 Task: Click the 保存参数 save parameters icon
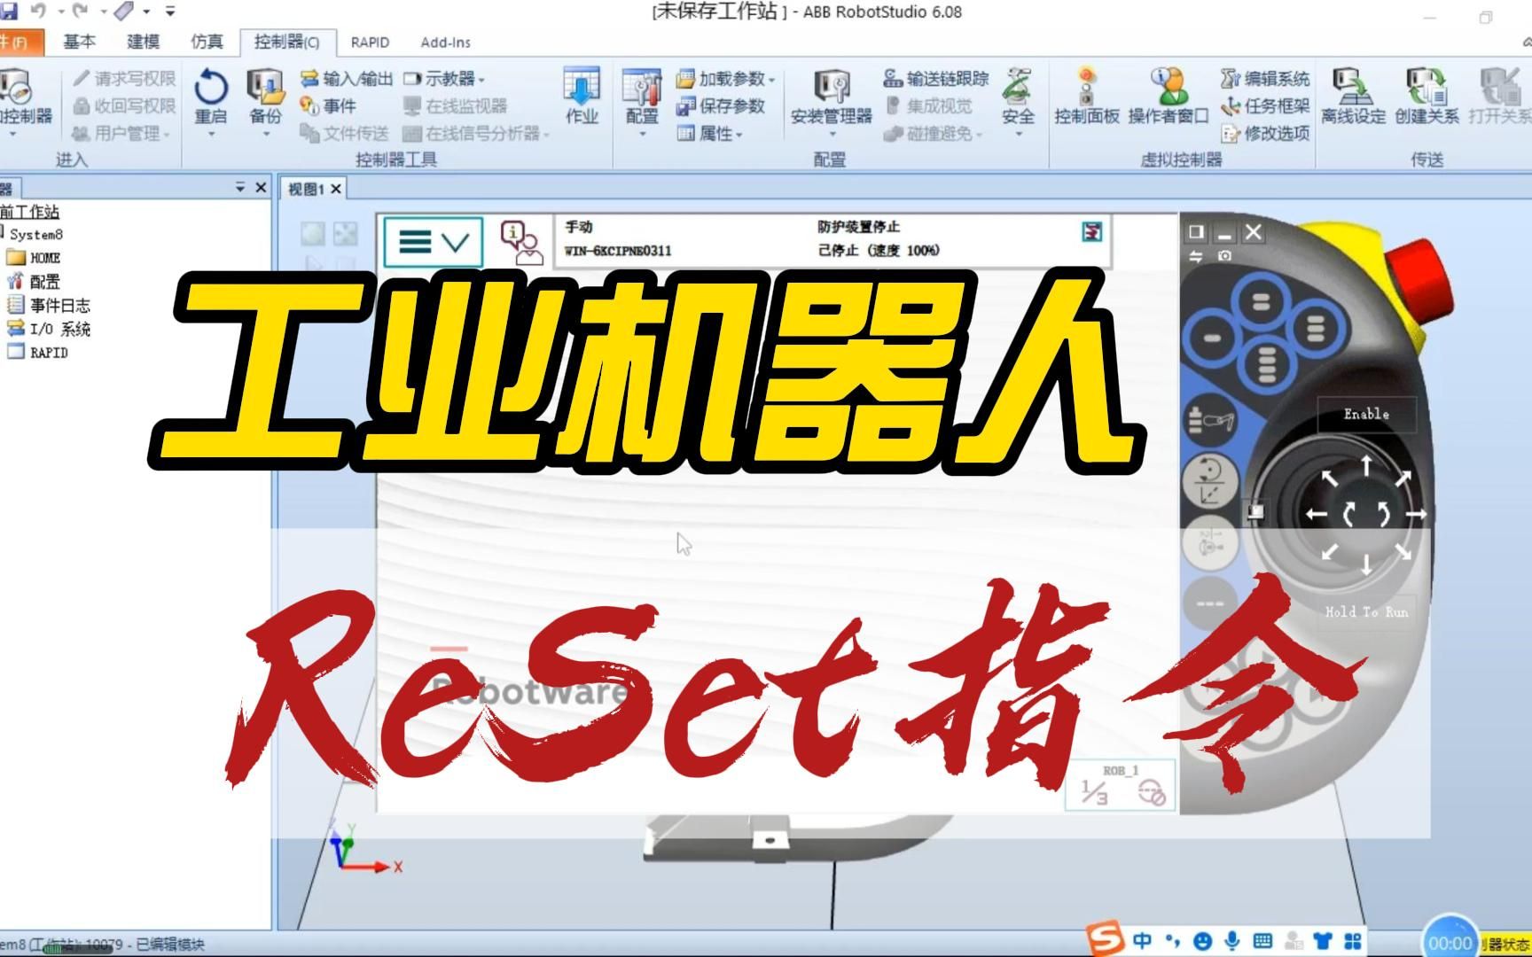720,106
